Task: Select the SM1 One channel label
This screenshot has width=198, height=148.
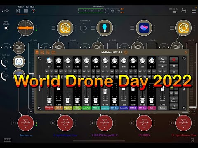Action: tap(115, 108)
